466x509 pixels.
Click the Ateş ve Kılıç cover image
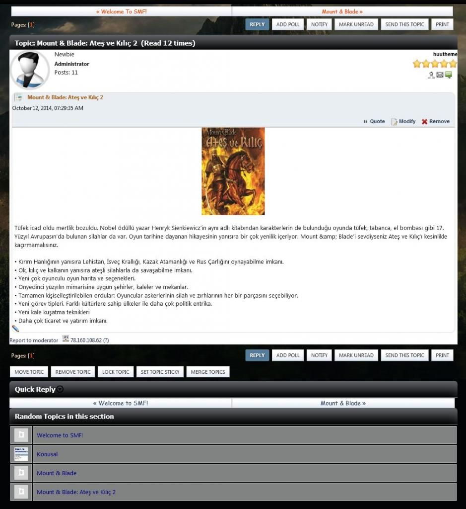(x=233, y=171)
